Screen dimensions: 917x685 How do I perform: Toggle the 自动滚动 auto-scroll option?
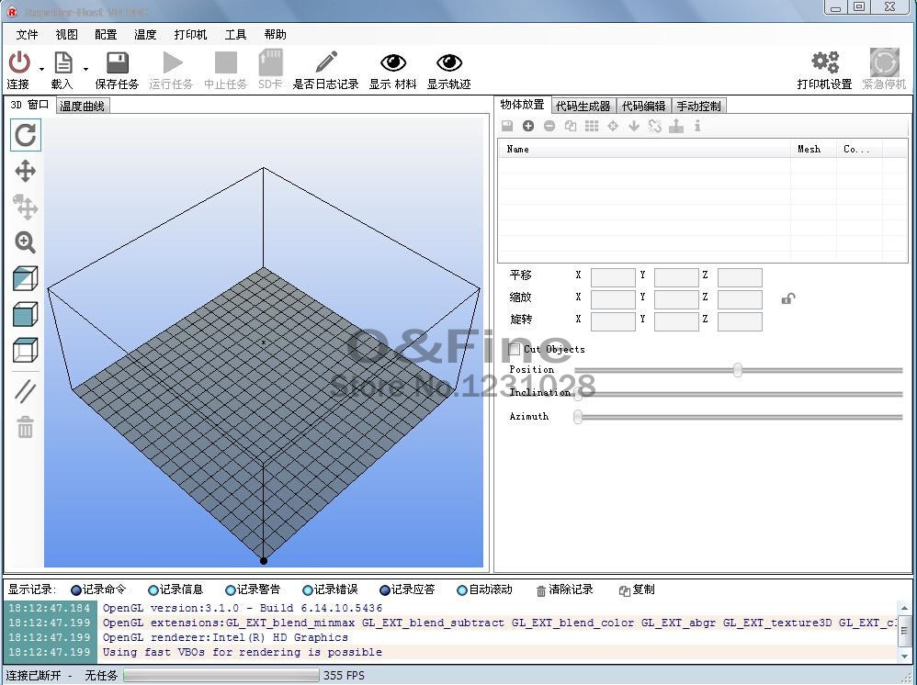pos(462,590)
